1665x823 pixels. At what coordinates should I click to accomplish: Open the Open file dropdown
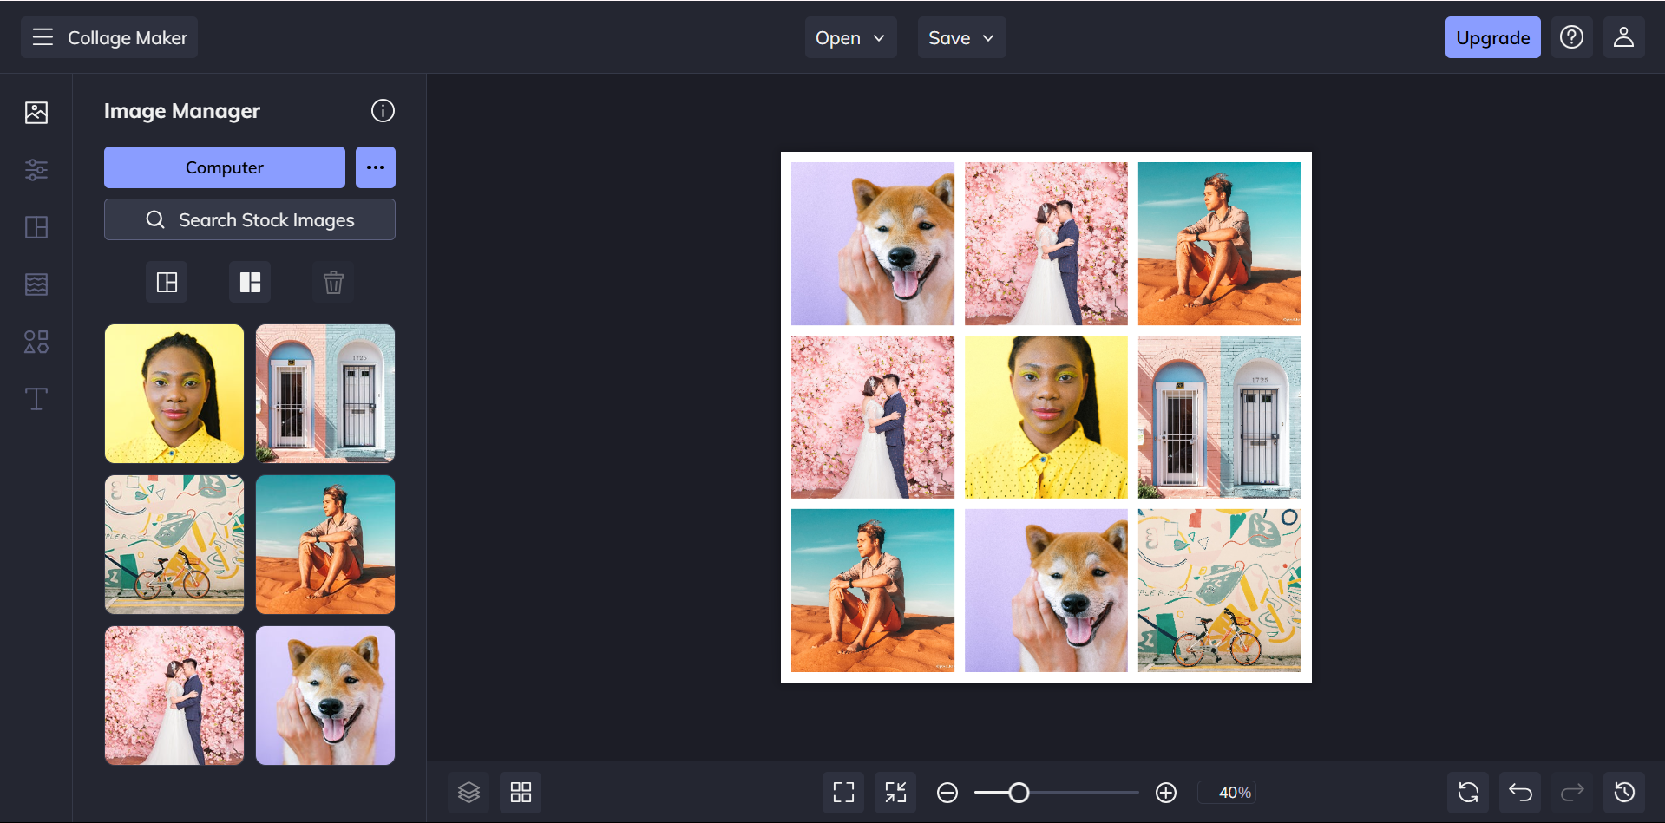coord(849,37)
